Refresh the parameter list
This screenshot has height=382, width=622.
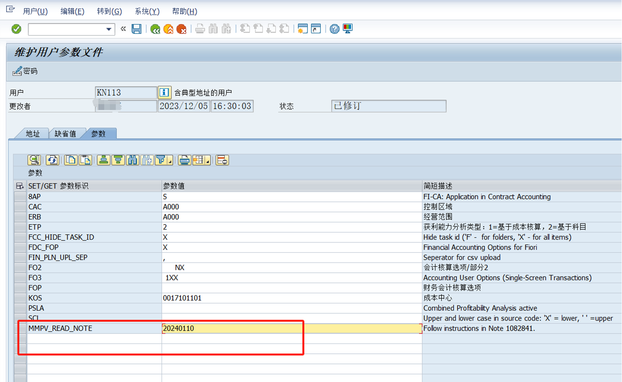[52, 160]
